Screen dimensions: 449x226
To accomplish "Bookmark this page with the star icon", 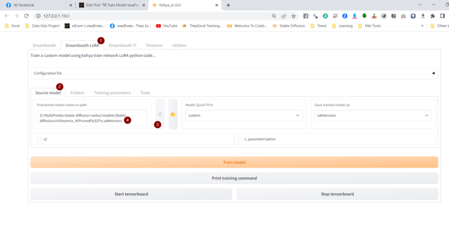I will pyautogui.click(x=293, y=16).
